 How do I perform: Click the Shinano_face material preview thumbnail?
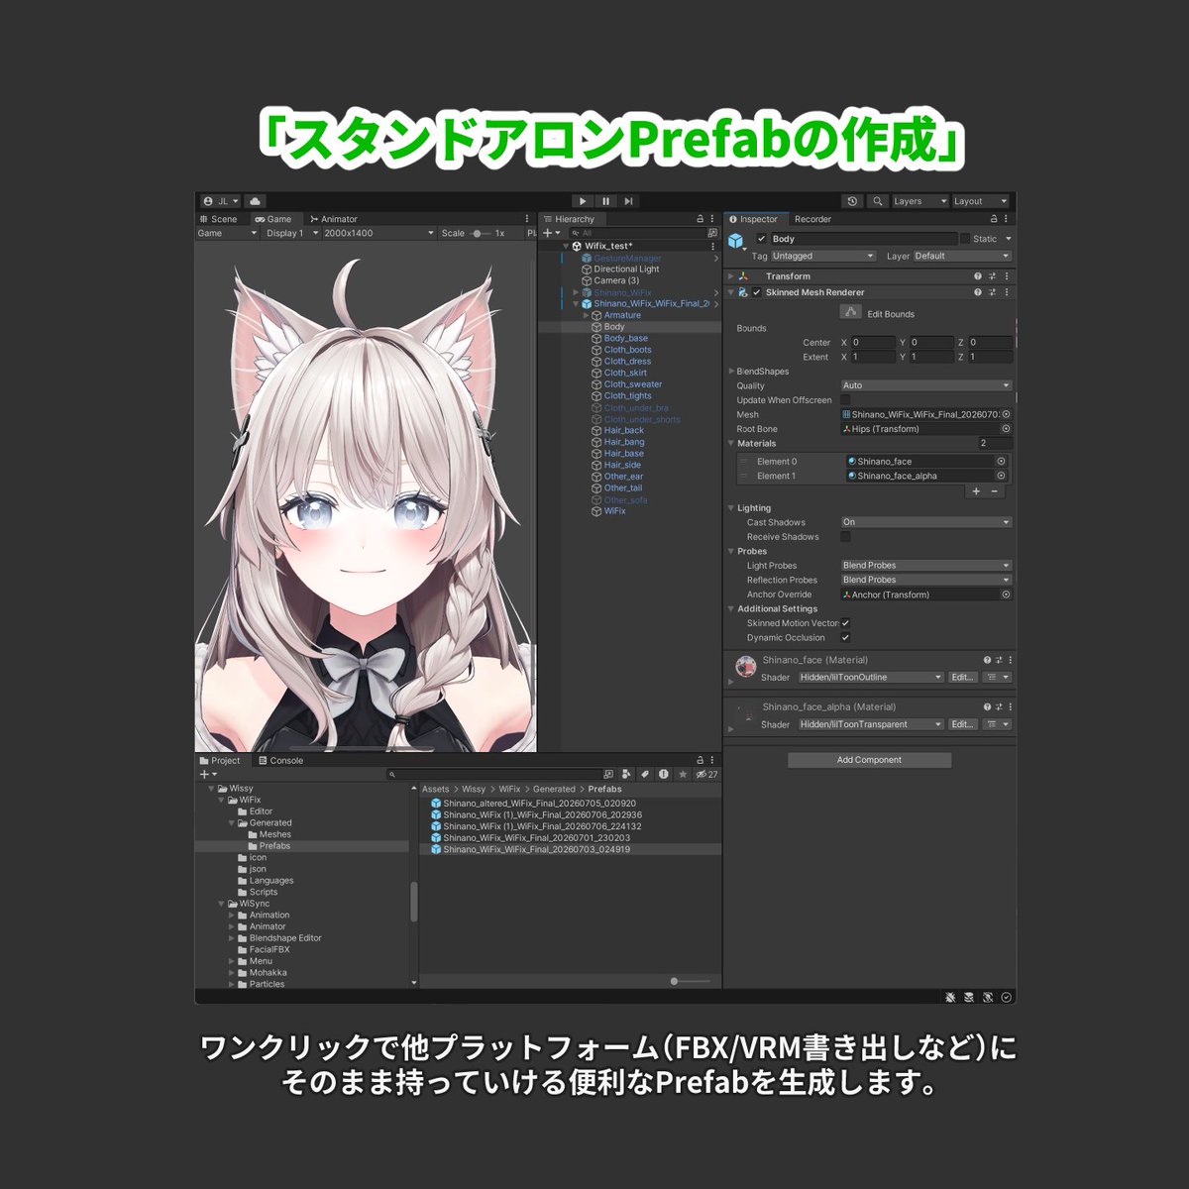(745, 665)
